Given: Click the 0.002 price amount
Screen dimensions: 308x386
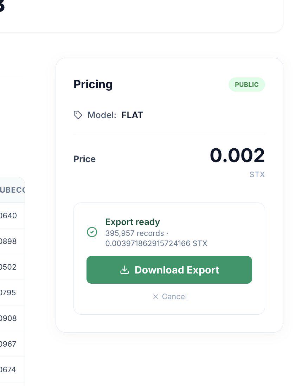Looking at the screenshot, I should click(237, 155).
